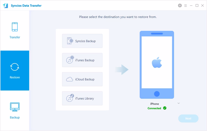
Task: Open the settings gear icon
Action: pyautogui.click(x=180, y=6)
